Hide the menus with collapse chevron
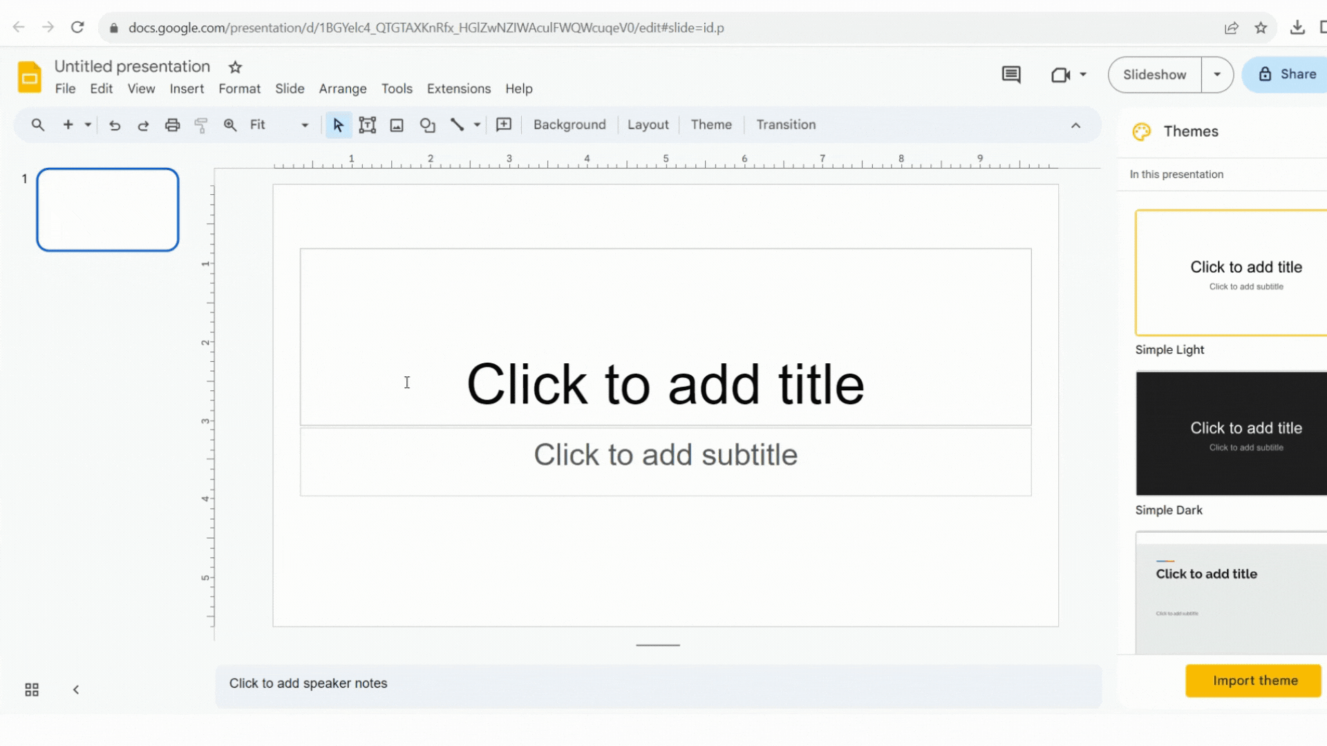Viewport: 1327px width, 746px height. click(x=1075, y=125)
